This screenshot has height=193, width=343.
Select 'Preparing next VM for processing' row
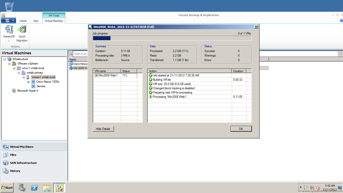(x=199, y=92)
